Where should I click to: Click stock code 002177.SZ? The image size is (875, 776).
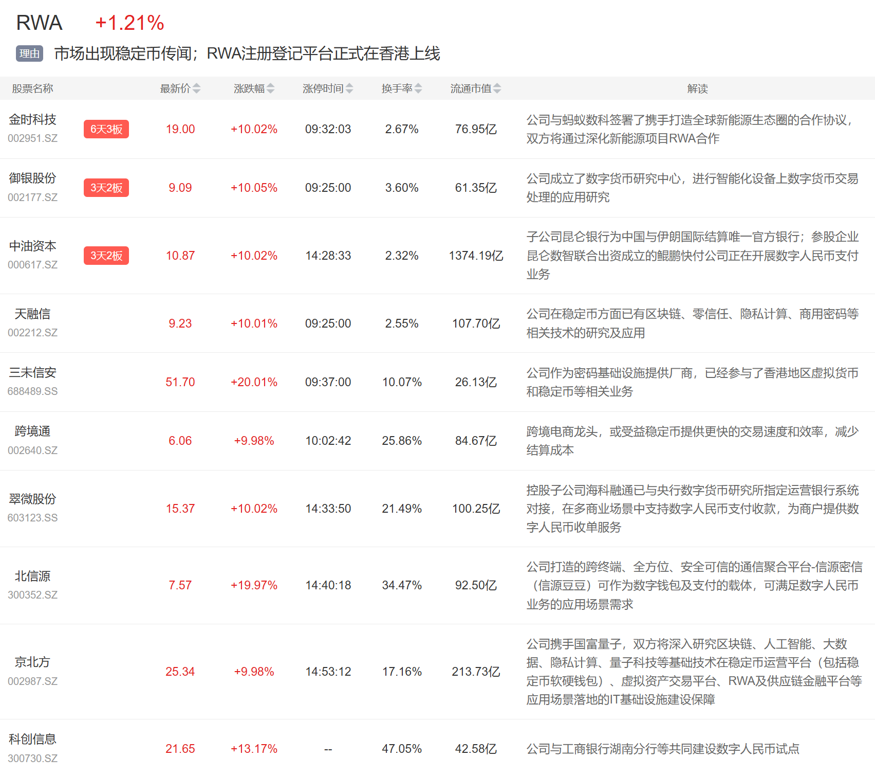coord(32,197)
